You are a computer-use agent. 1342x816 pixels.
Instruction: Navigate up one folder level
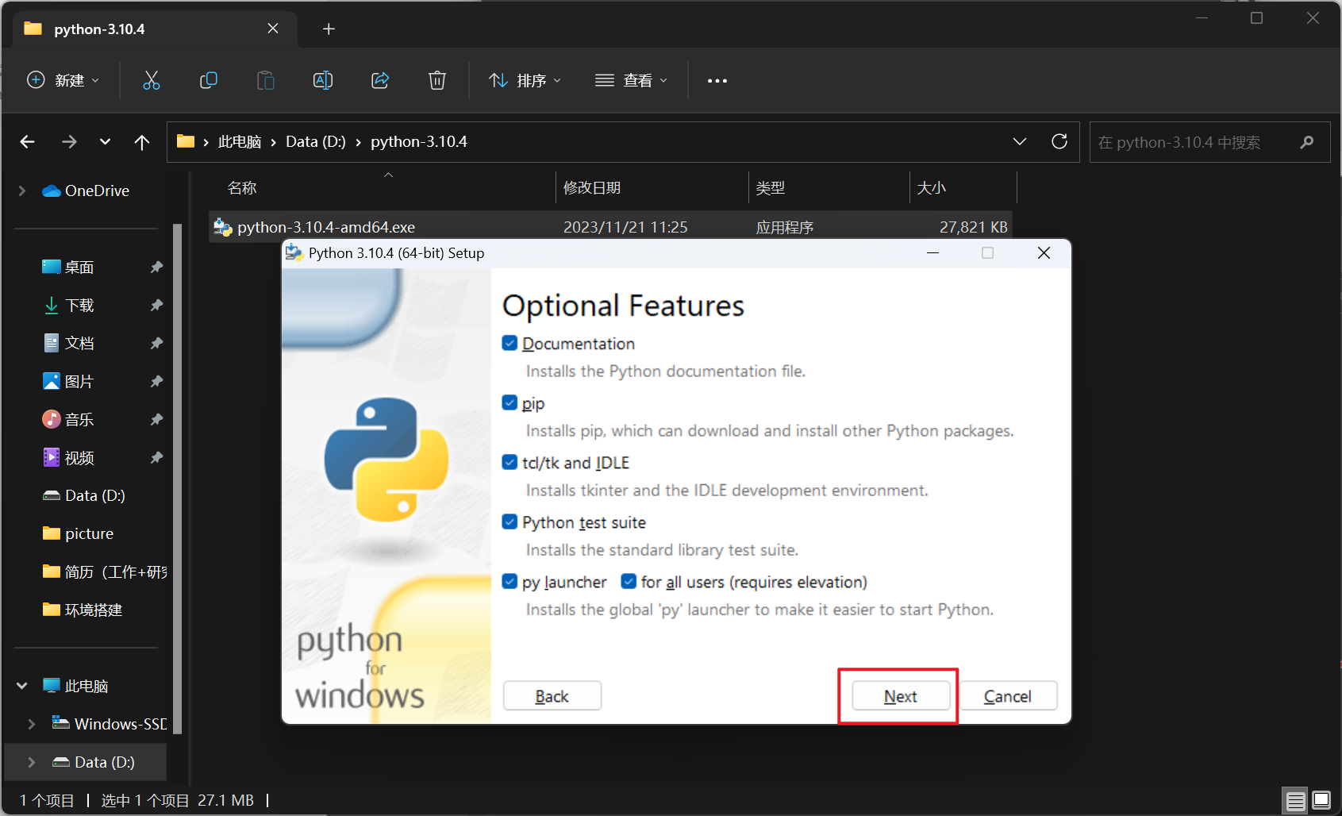point(141,141)
